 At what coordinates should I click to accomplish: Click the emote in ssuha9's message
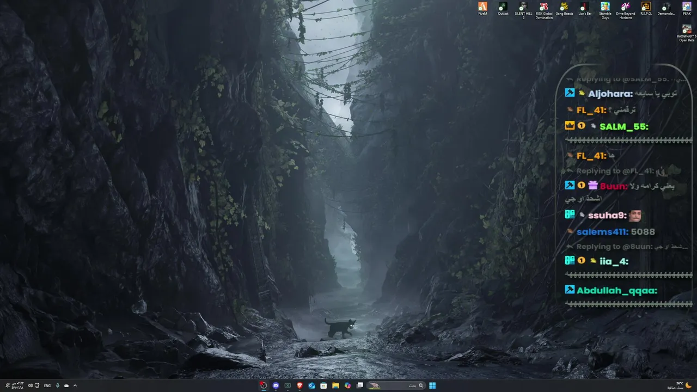click(x=635, y=216)
